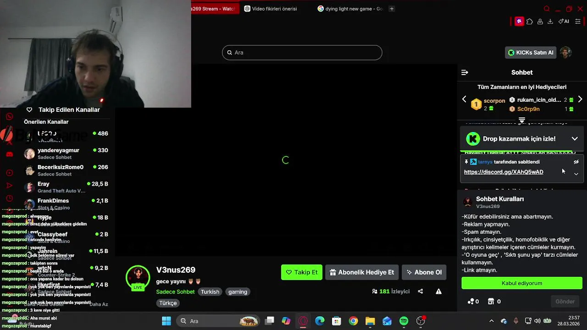Open the Opera tab search icon
This screenshot has height=330, width=587.
[547, 9]
